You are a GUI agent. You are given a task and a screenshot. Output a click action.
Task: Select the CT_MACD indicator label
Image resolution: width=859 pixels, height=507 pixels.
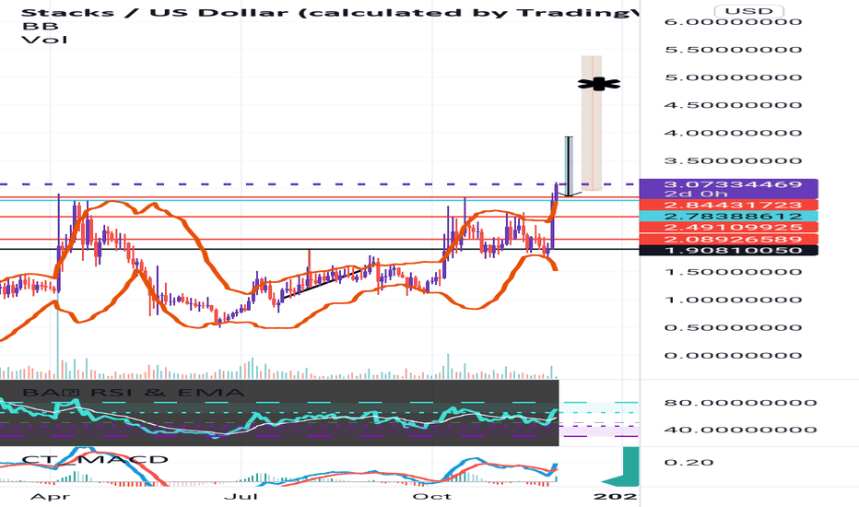click(x=94, y=459)
